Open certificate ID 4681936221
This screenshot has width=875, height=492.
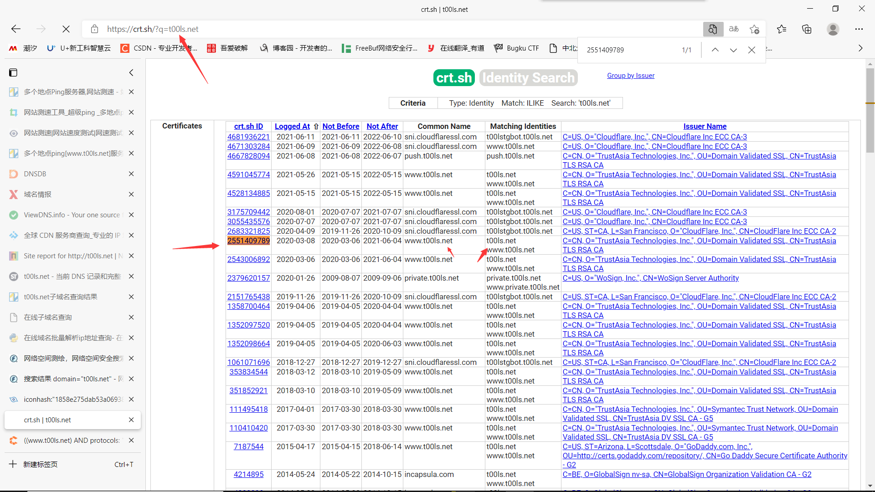point(248,137)
